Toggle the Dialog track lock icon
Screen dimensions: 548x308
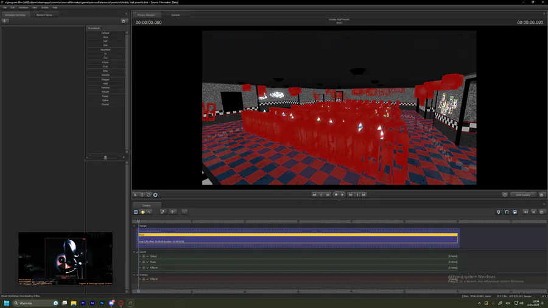coord(144,256)
